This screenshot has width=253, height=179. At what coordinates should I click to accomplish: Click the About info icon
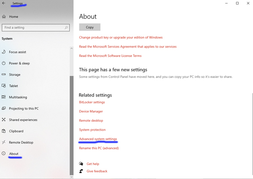point(4,154)
